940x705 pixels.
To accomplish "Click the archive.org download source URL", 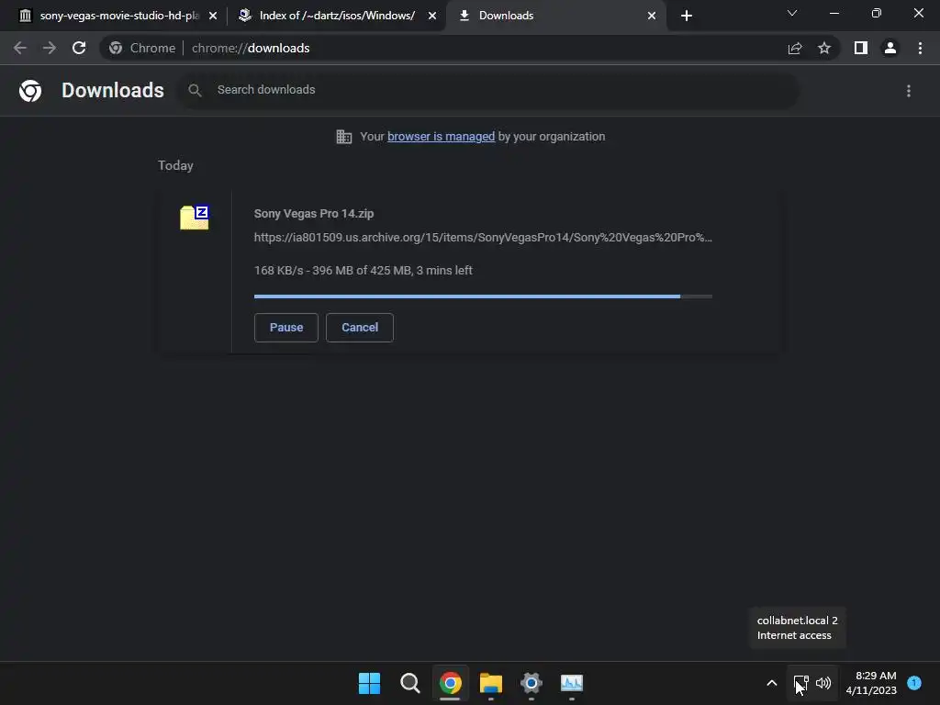I will tap(483, 238).
